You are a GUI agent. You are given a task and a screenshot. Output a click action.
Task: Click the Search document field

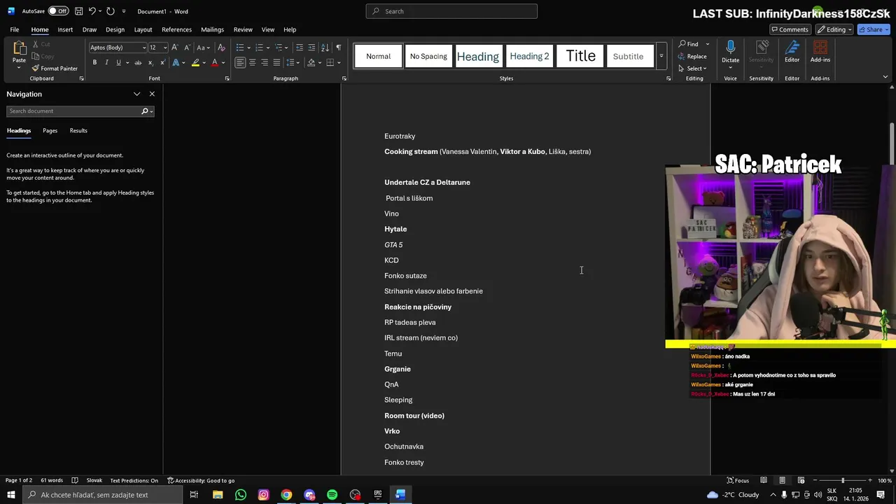point(73,111)
